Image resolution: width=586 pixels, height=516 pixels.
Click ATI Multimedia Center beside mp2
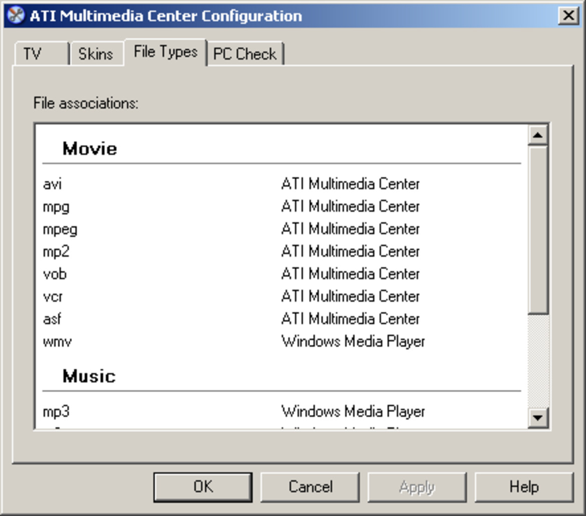tap(351, 251)
